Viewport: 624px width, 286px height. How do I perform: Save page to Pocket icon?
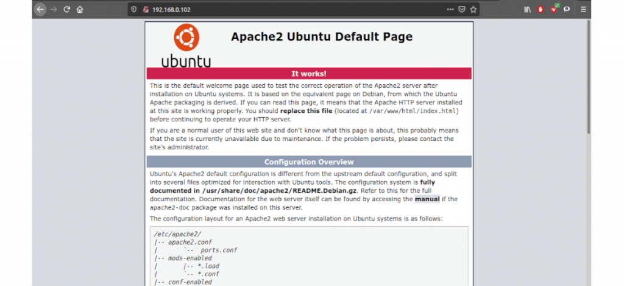point(462,9)
